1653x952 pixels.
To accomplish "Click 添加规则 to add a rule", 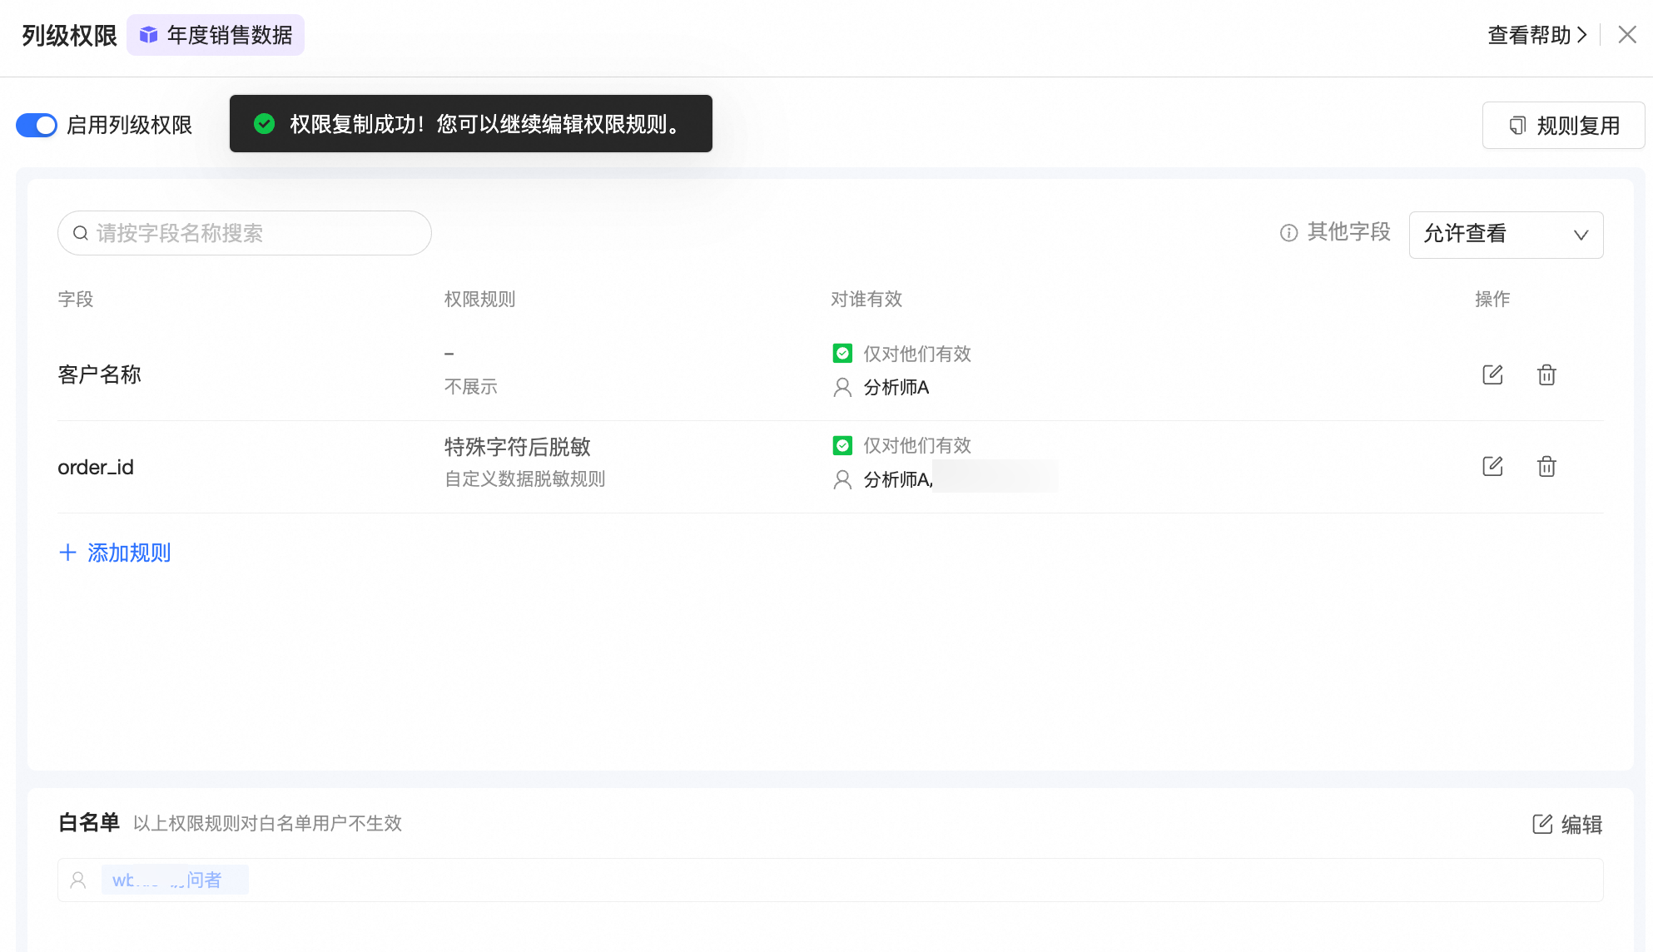I will click(x=129, y=553).
